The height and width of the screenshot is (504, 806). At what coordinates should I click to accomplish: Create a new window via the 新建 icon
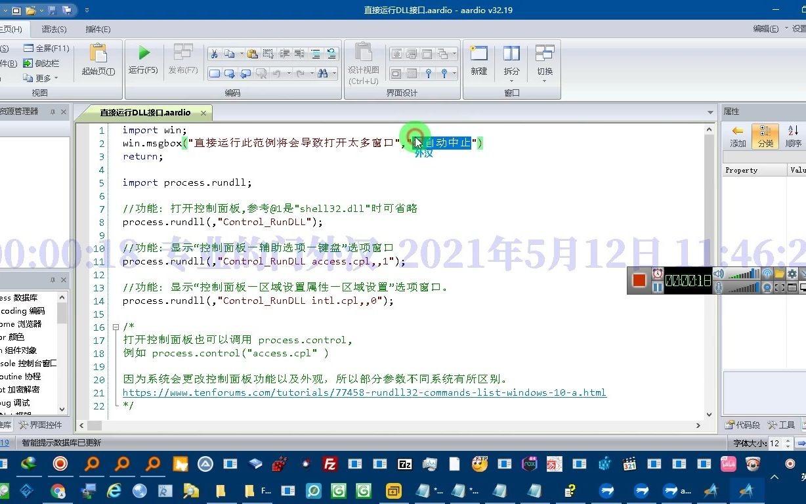tap(478, 59)
